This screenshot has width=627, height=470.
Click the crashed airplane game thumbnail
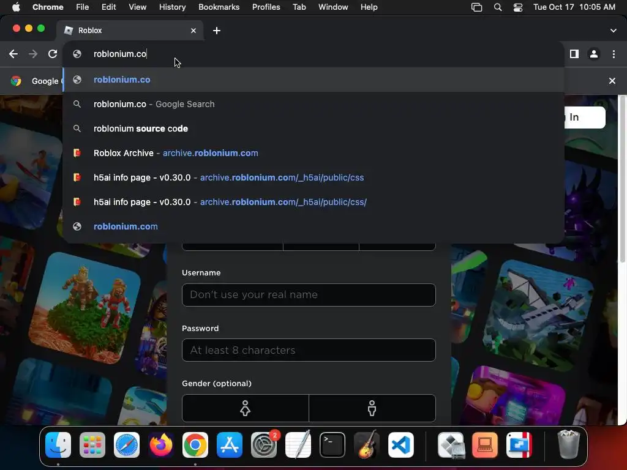[x=538, y=316]
